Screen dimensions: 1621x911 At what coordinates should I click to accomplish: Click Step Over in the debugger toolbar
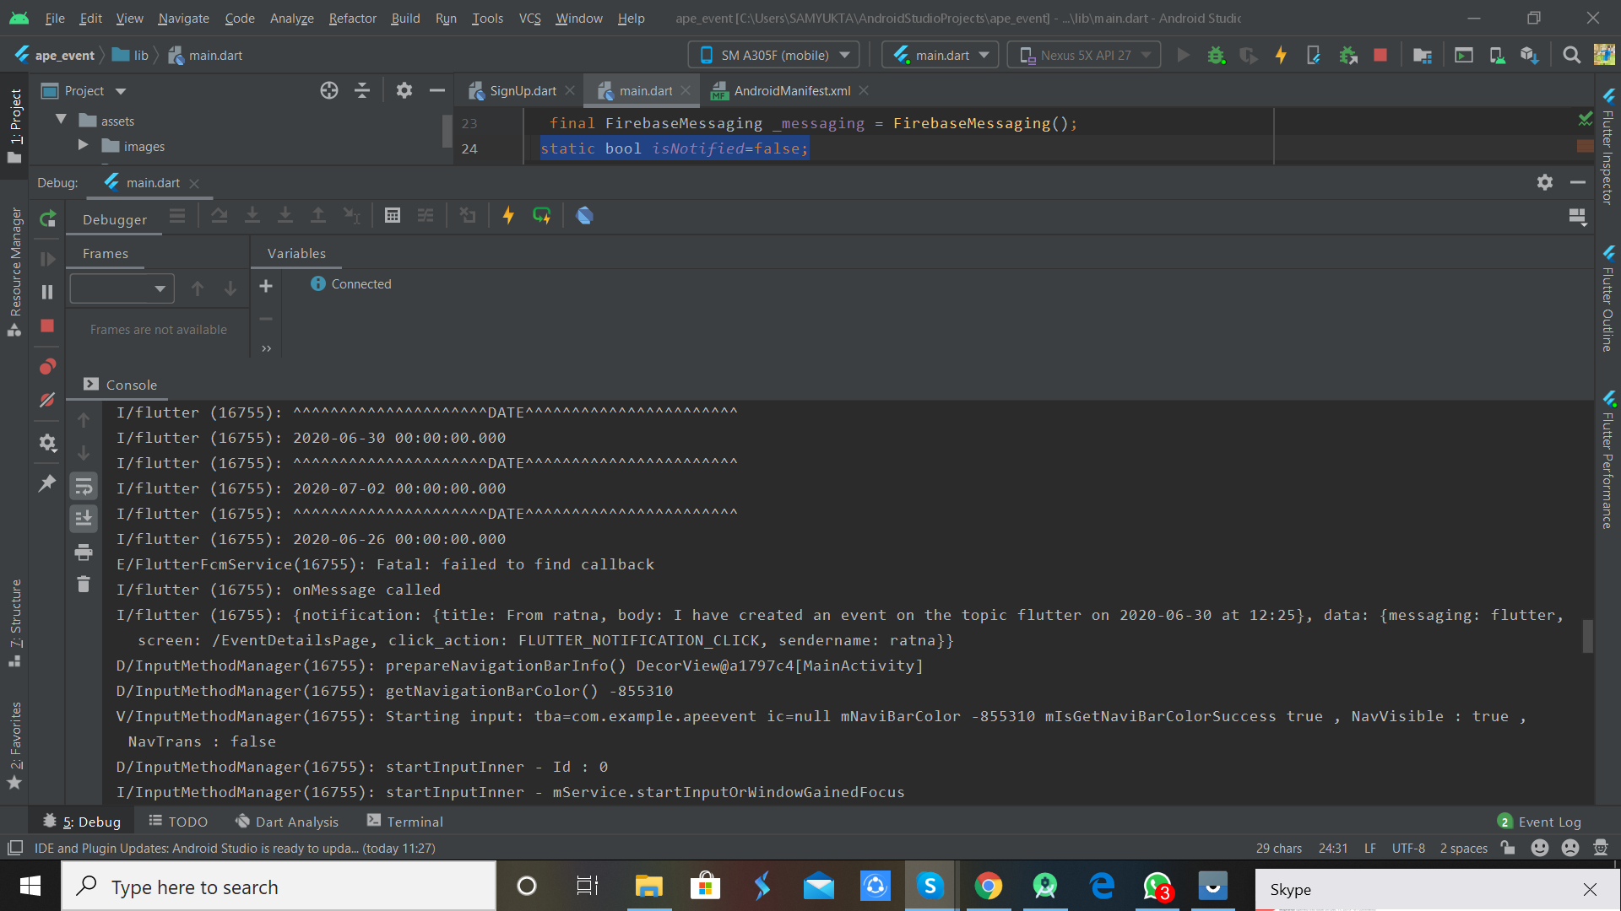[x=220, y=216]
